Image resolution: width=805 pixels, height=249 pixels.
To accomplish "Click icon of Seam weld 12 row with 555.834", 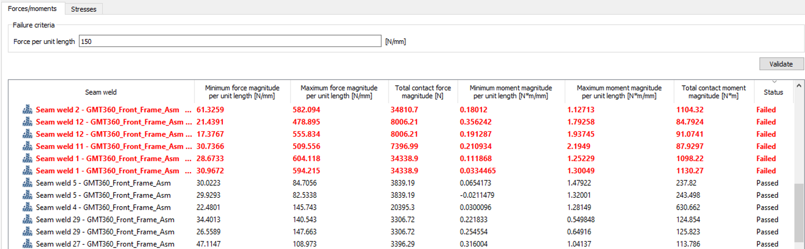I will 27,134.
